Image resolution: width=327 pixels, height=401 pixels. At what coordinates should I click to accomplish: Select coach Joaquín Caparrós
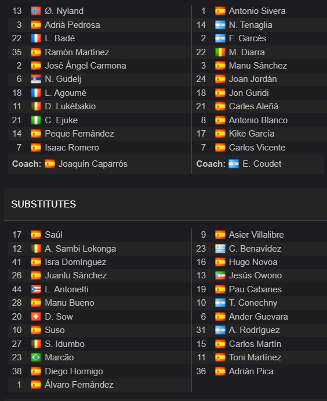point(93,164)
